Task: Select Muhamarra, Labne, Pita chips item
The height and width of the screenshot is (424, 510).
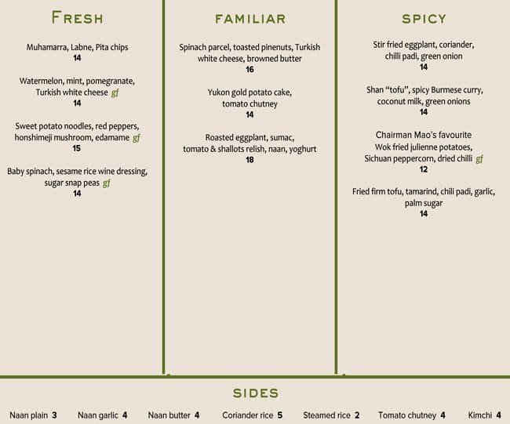Action: (77, 48)
